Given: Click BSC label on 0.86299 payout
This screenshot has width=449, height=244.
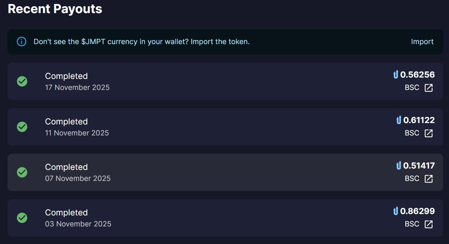Looking at the screenshot, I should point(412,224).
